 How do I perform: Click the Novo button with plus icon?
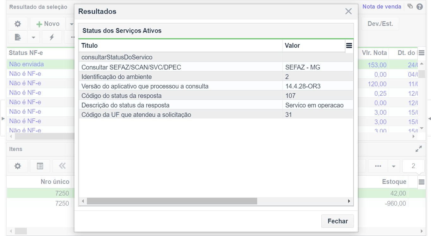click(x=48, y=24)
